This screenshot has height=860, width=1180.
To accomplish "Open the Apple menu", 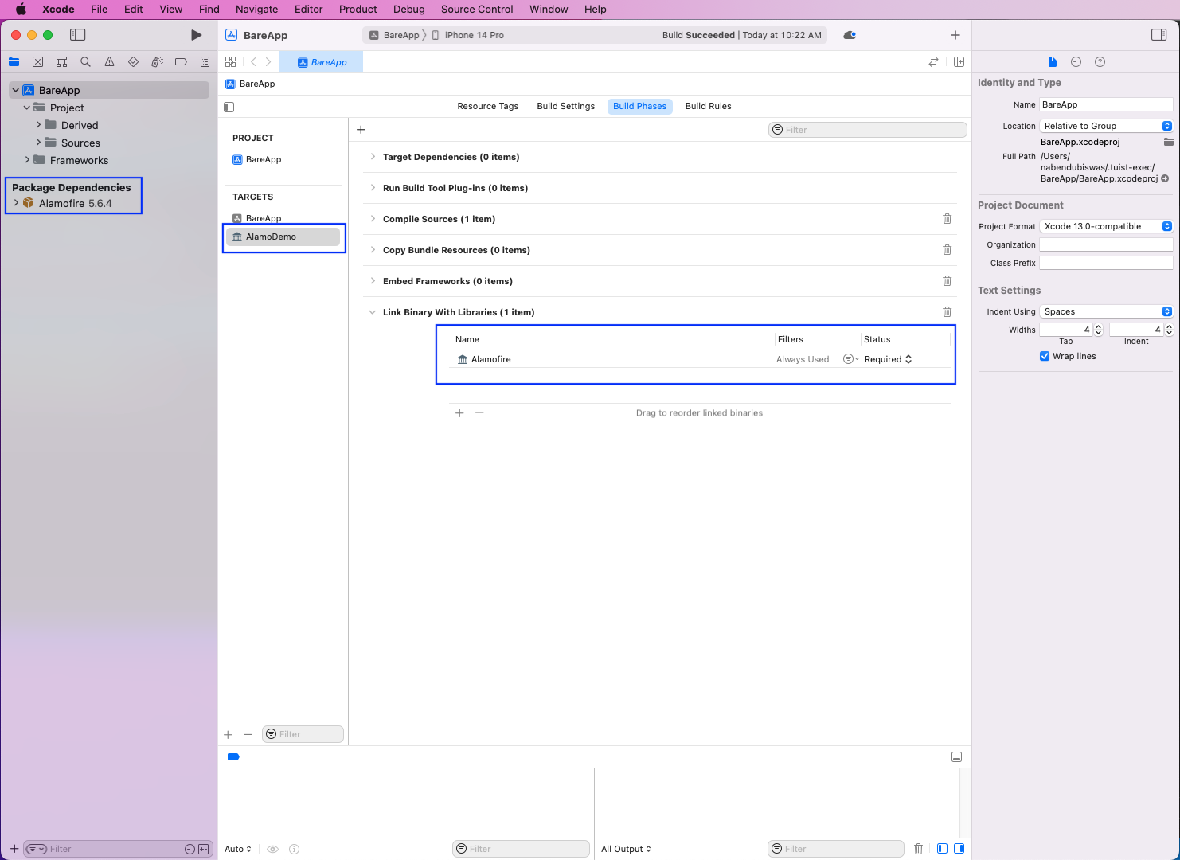I will 21,10.
